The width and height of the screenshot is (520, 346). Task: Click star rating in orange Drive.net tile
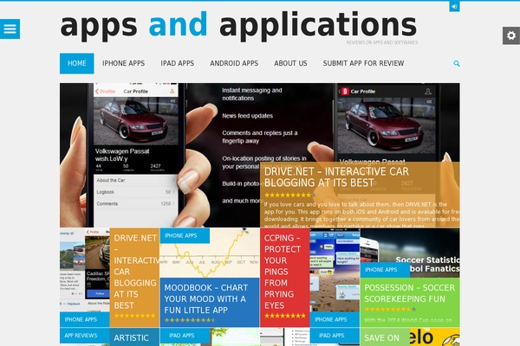tap(134, 316)
